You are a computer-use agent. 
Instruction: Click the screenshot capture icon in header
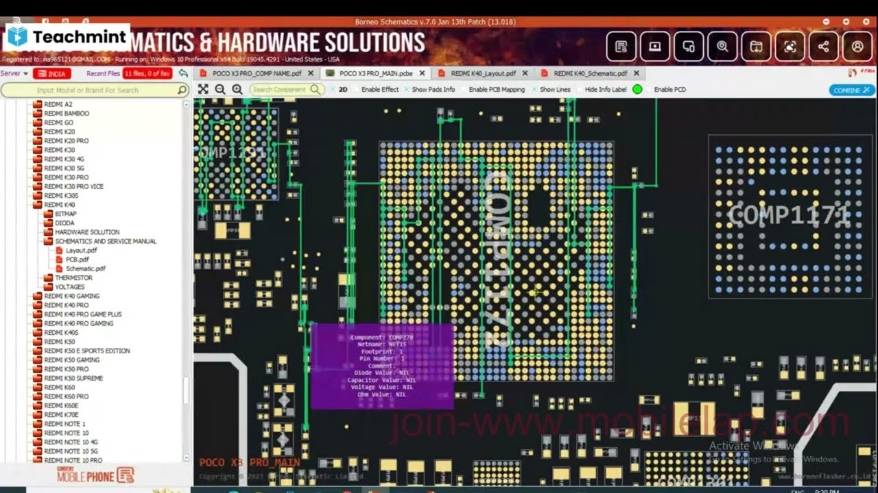pos(790,47)
